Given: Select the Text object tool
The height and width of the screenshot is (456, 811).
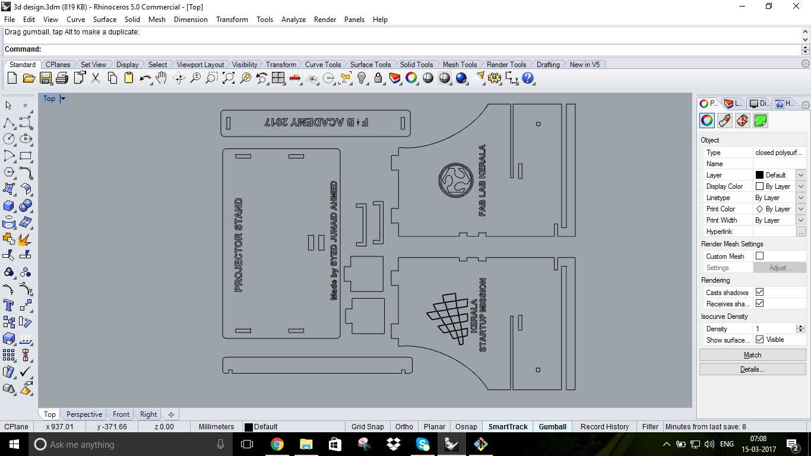Looking at the screenshot, I should (9, 305).
